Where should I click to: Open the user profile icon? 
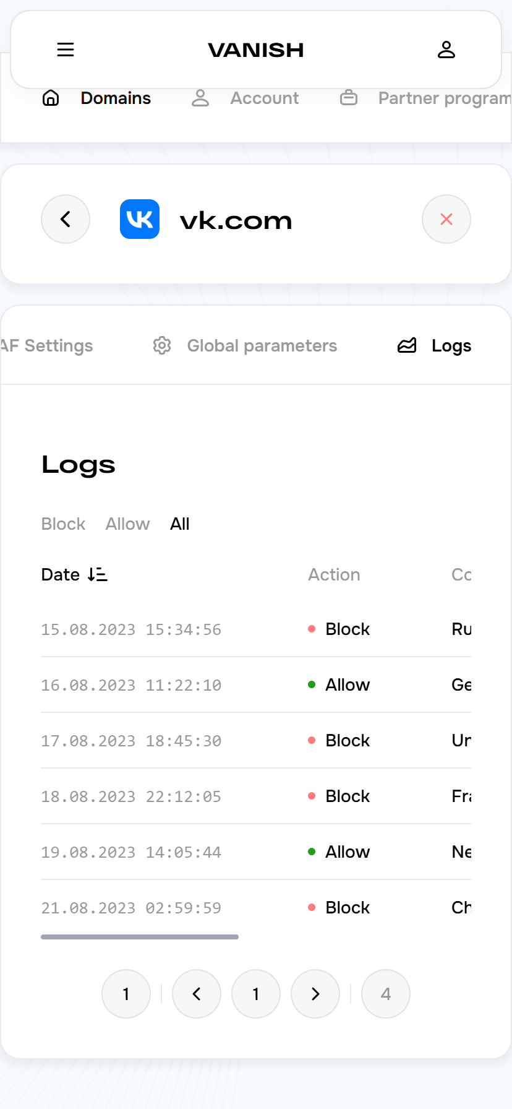446,50
